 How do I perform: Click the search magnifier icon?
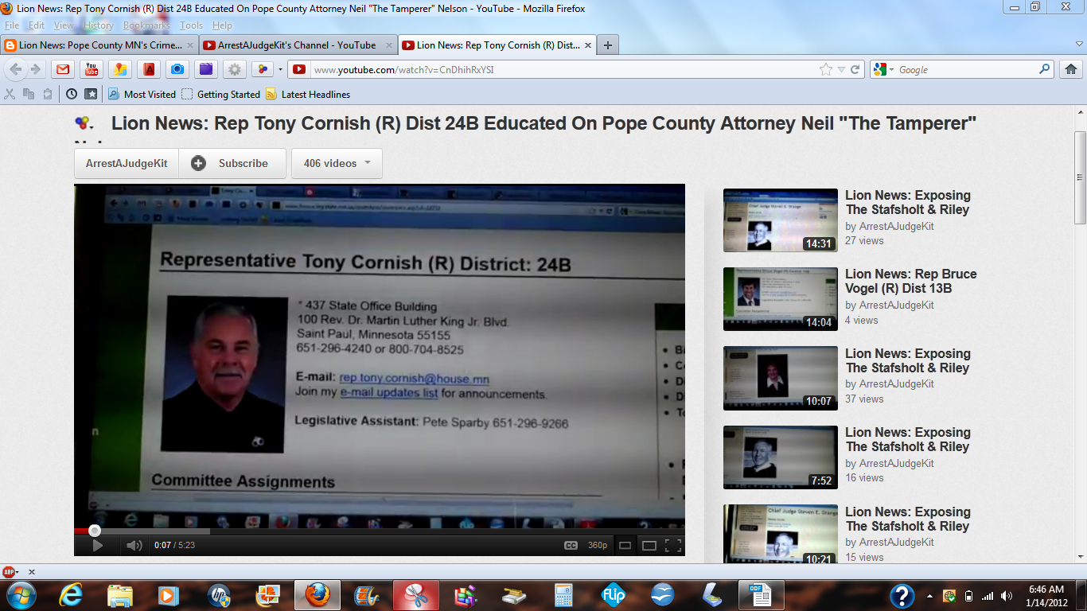point(1045,69)
